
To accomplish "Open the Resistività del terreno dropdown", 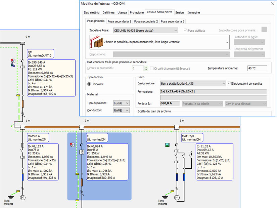I will tap(249, 54).
